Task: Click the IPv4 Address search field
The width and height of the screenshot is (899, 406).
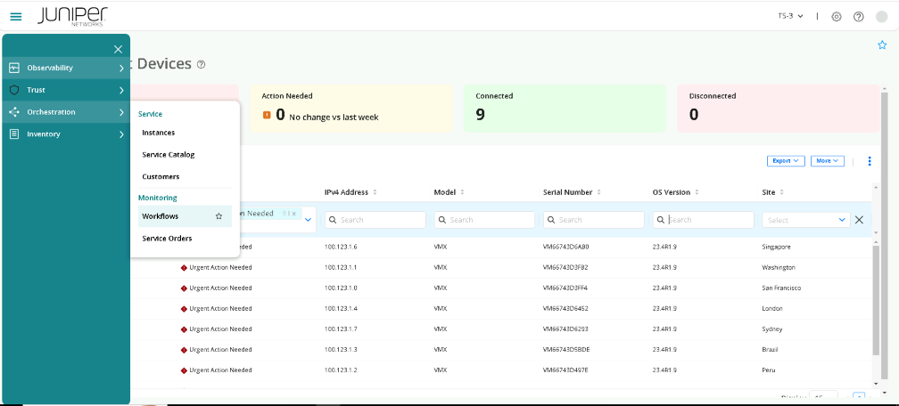Action: coord(375,220)
